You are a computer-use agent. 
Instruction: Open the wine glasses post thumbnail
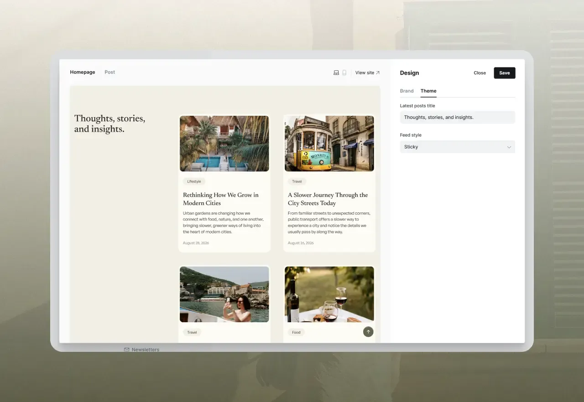pyautogui.click(x=329, y=294)
